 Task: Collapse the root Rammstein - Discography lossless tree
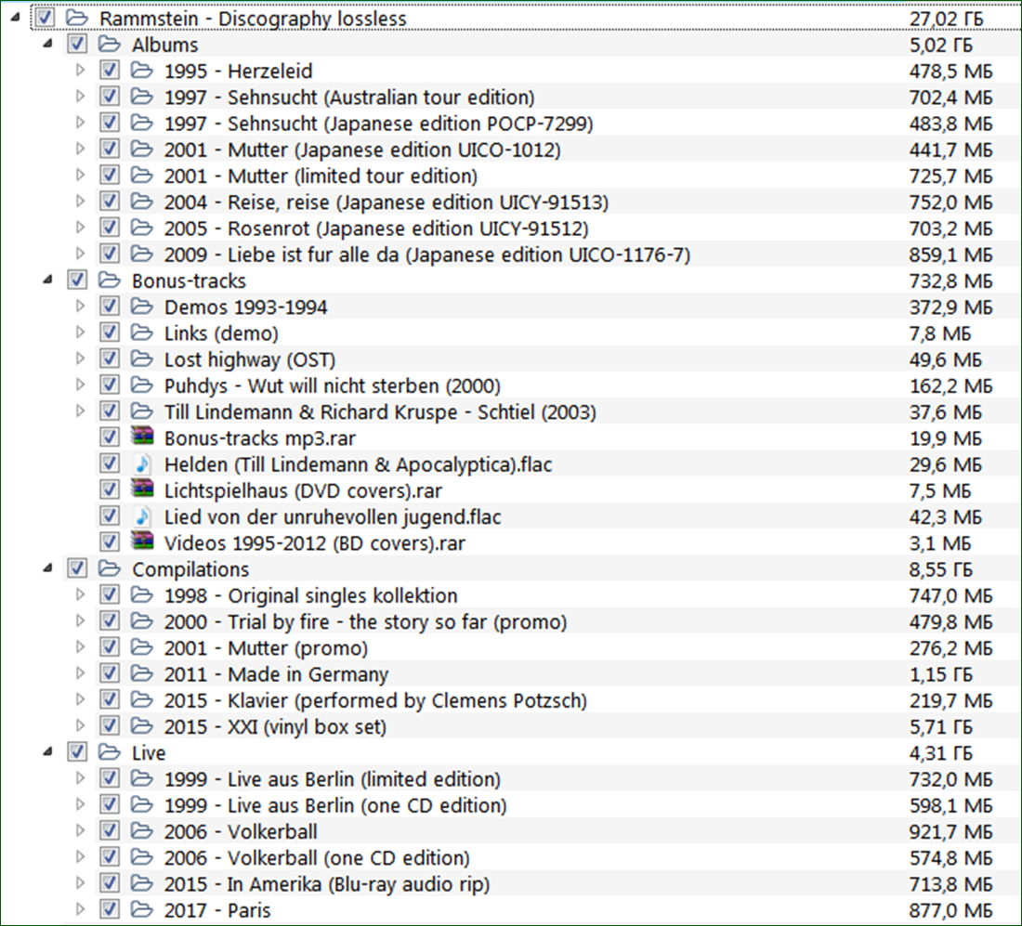tap(15, 19)
